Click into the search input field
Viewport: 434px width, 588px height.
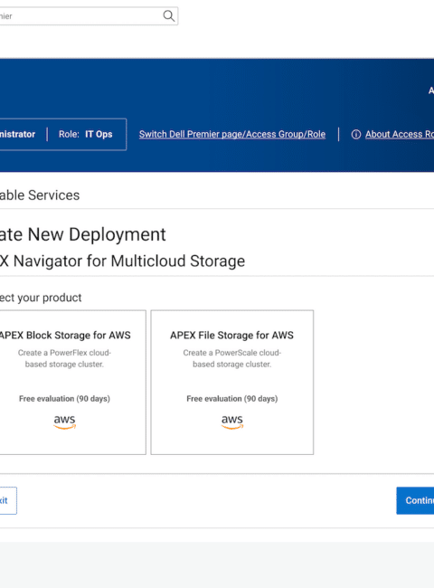click(x=80, y=15)
